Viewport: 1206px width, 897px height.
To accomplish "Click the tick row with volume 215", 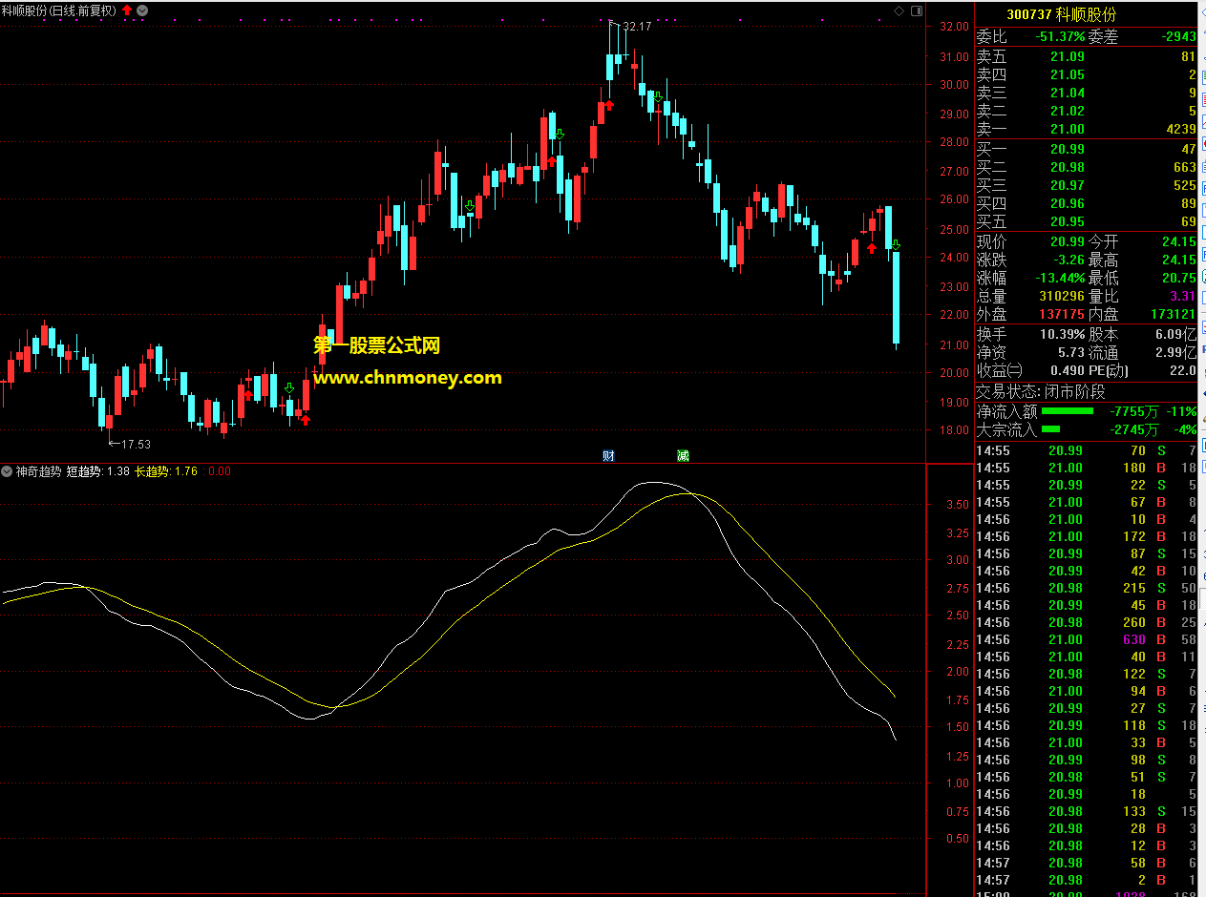I will pos(1086,588).
